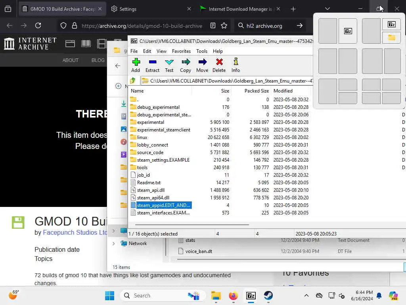
Task: Open the Help menu in 7-Zip
Action: (x=218, y=51)
